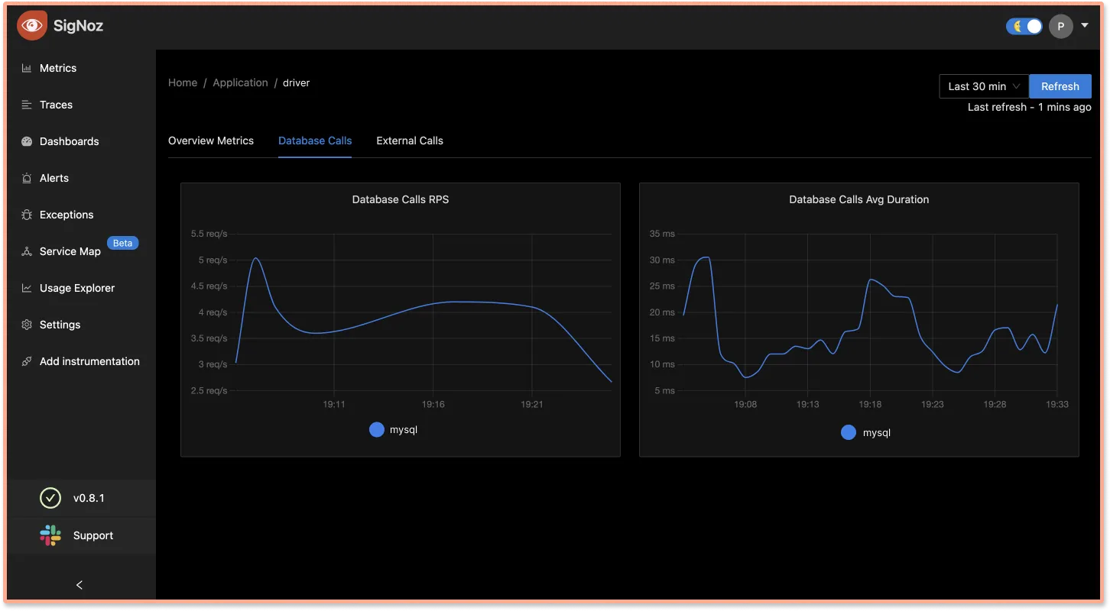1110x611 pixels.
Task: Click the 19:16 tick on RPS chart
Action: (x=433, y=404)
